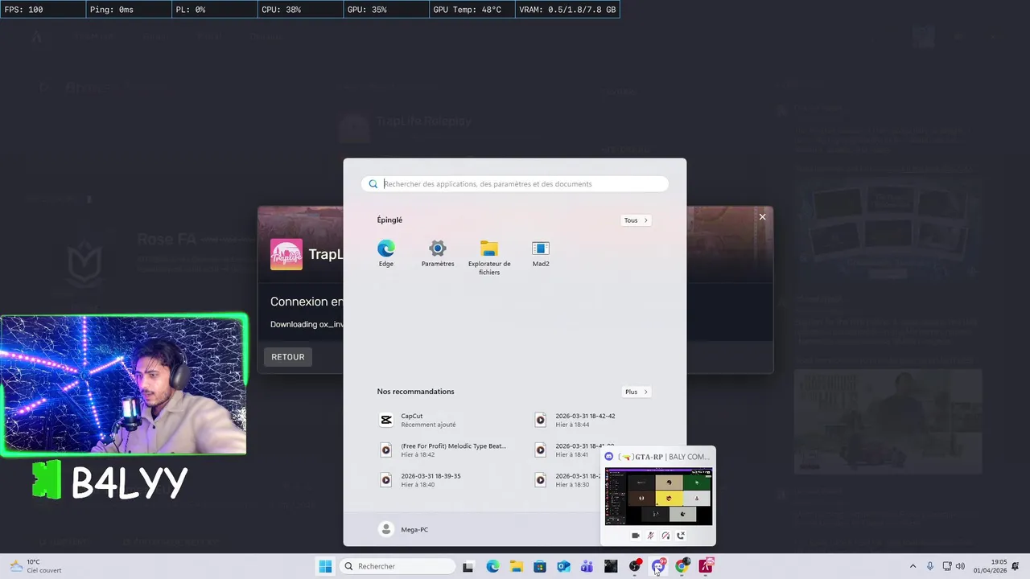Open the pinned Paramètres app
1030x579 pixels.
438,253
